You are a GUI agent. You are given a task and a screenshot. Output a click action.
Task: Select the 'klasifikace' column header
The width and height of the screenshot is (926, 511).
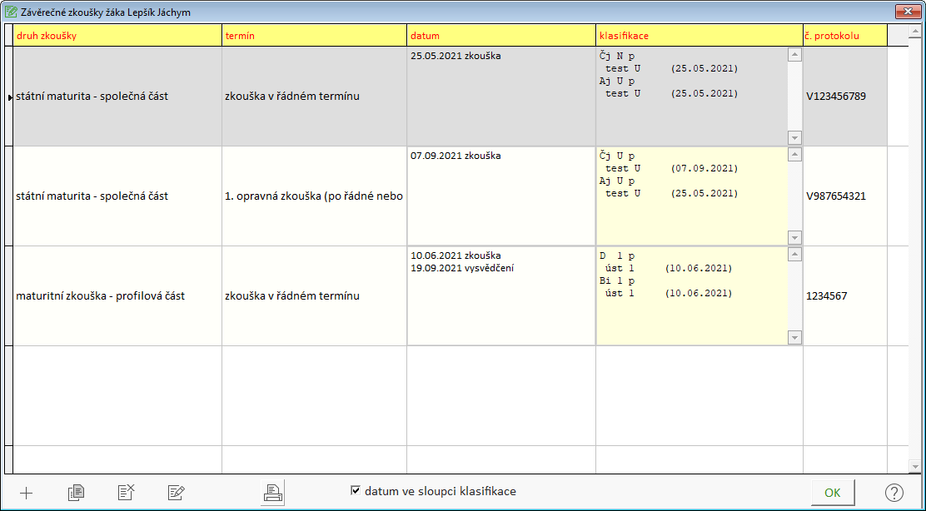click(x=699, y=36)
